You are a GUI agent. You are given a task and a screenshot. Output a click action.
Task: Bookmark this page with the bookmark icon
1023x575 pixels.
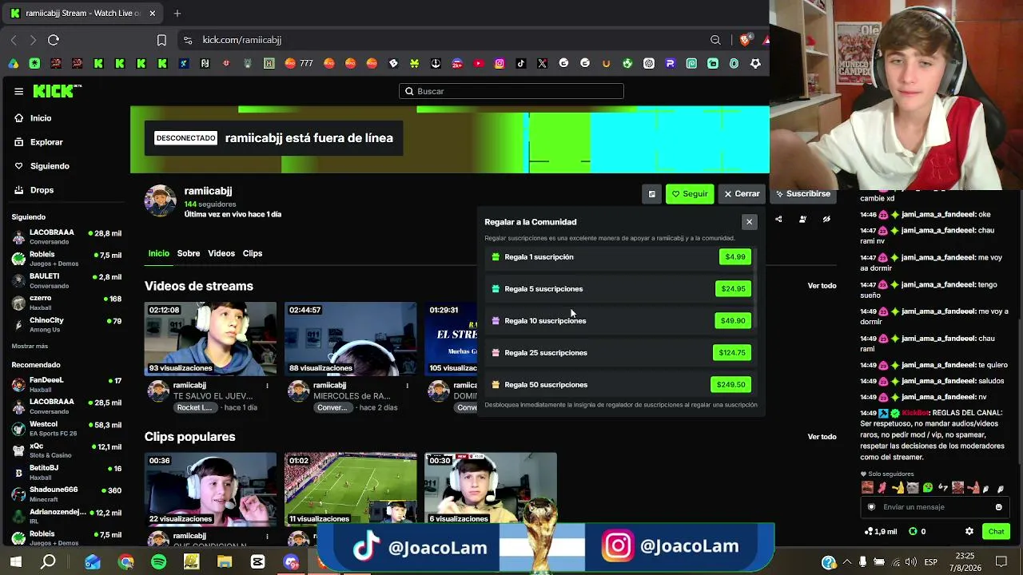(x=161, y=40)
